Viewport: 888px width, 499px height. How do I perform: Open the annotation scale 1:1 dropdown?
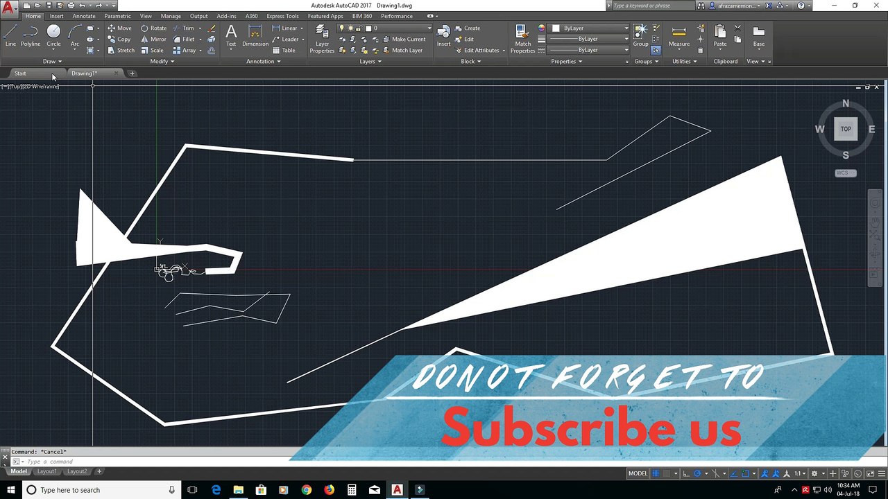pyautogui.click(x=800, y=473)
